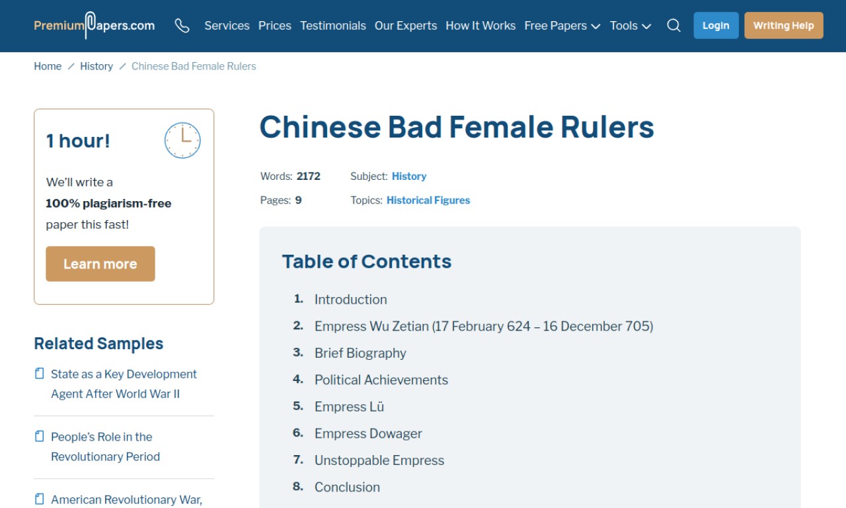Click the 100% plagiarism-free text
846x508 pixels.
pos(108,203)
